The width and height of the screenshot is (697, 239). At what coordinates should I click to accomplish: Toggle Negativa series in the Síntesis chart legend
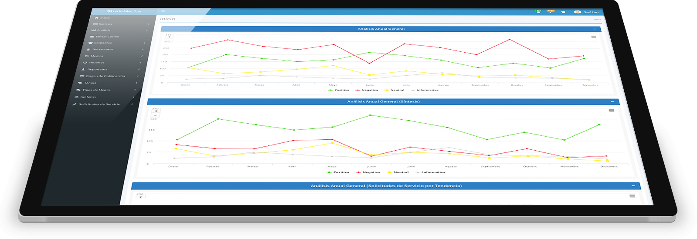pyautogui.click(x=368, y=172)
